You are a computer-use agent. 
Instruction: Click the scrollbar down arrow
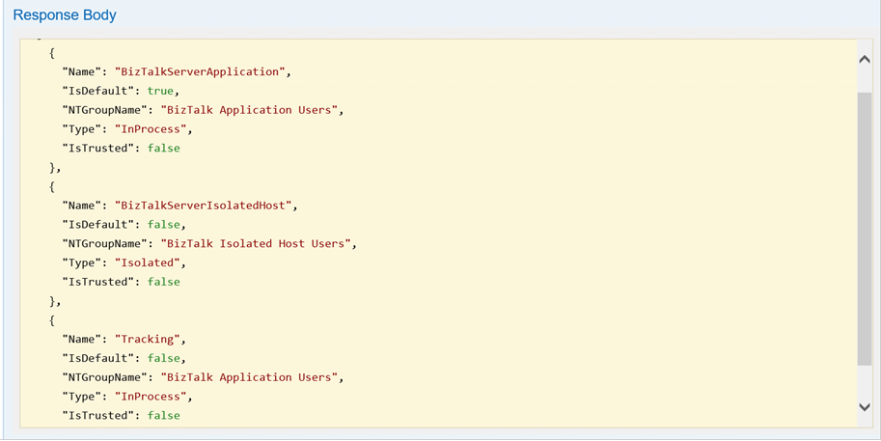point(865,407)
